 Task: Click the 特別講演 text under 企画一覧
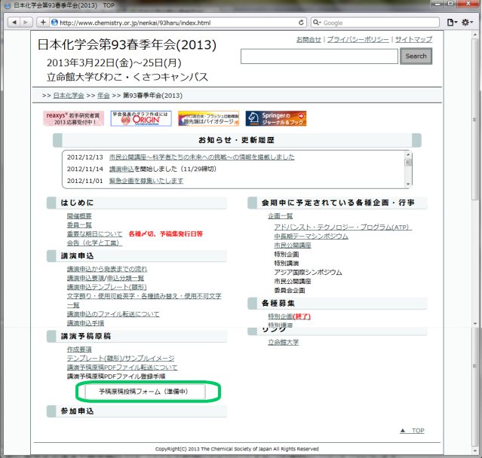(286, 264)
